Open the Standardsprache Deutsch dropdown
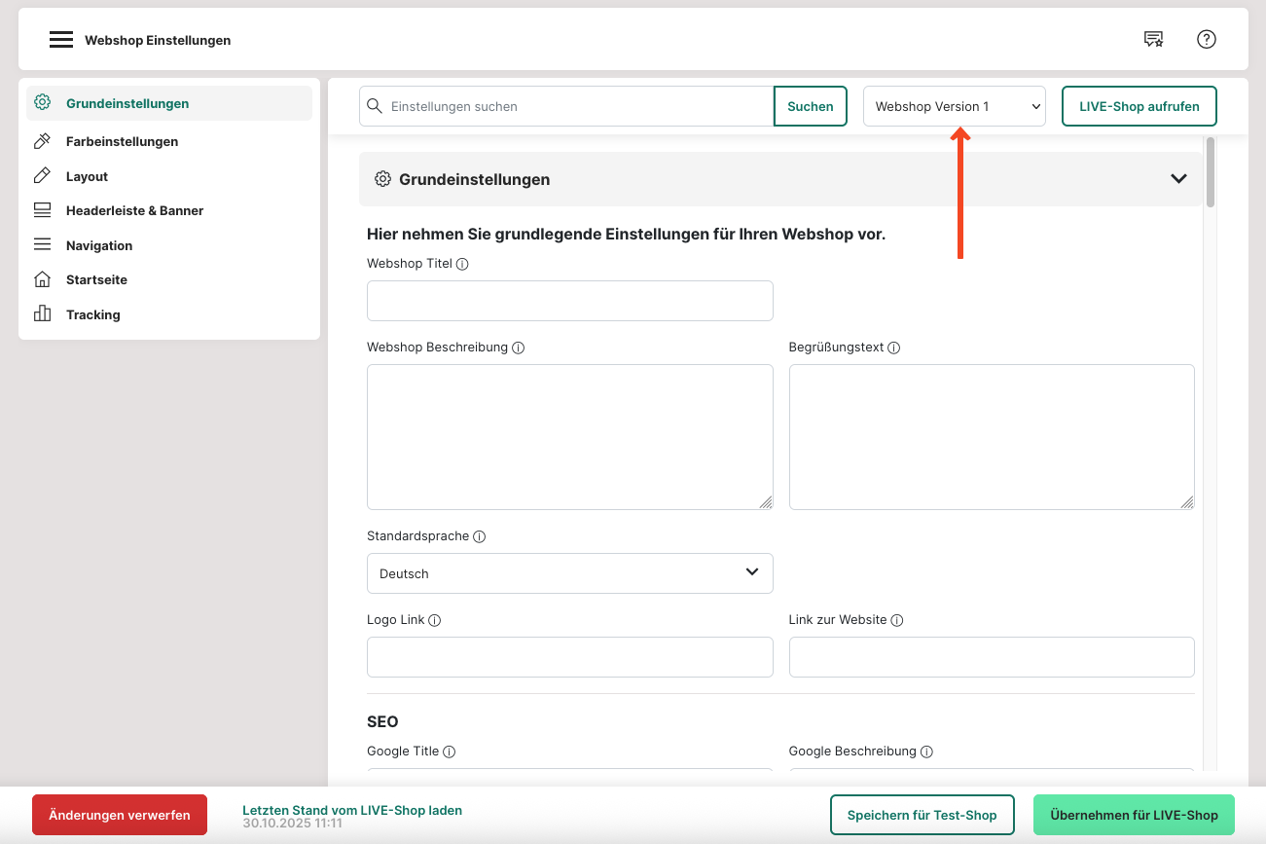 (569, 573)
